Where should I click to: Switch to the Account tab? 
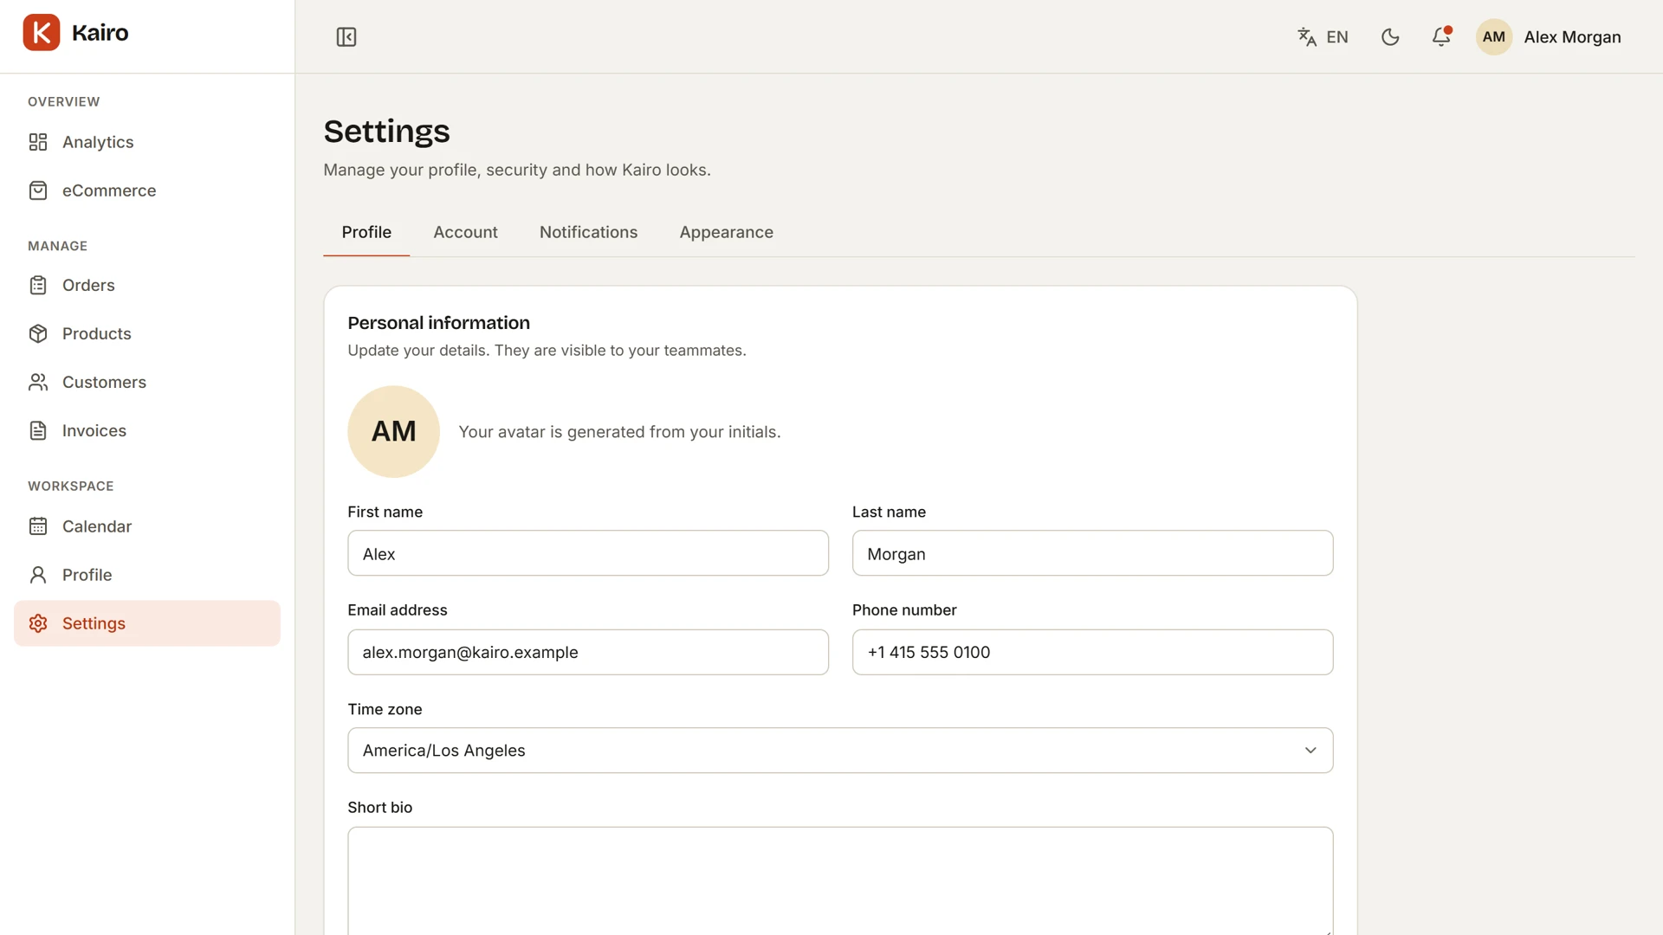[465, 232]
